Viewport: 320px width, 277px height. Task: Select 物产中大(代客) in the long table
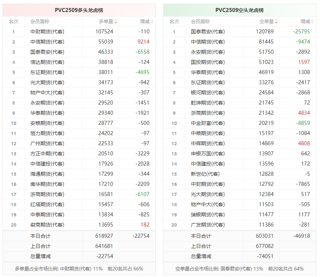(x=47, y=93)
